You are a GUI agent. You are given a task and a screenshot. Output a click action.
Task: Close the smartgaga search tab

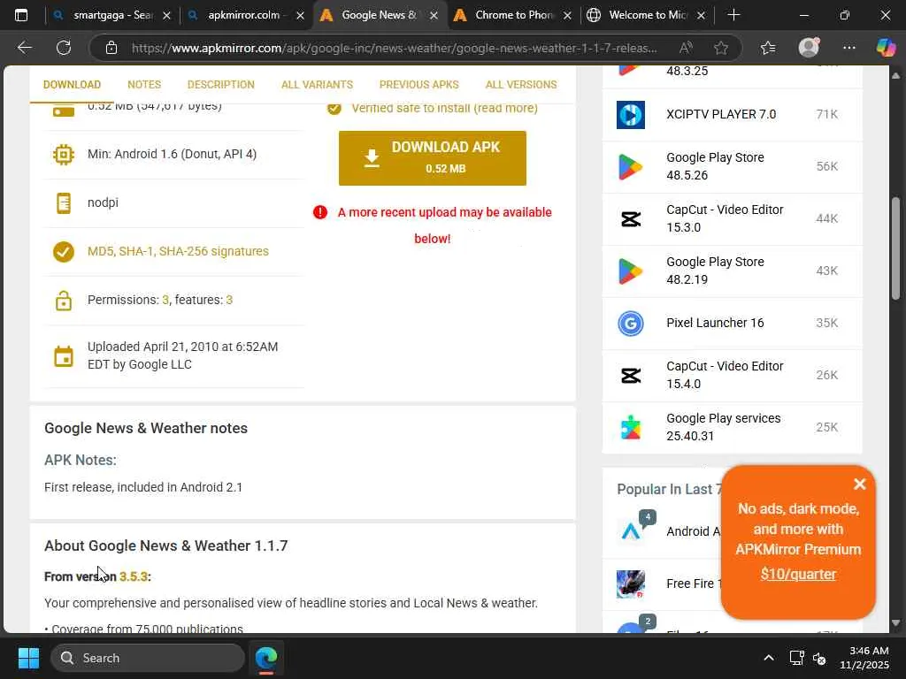[x=166, y=16]
